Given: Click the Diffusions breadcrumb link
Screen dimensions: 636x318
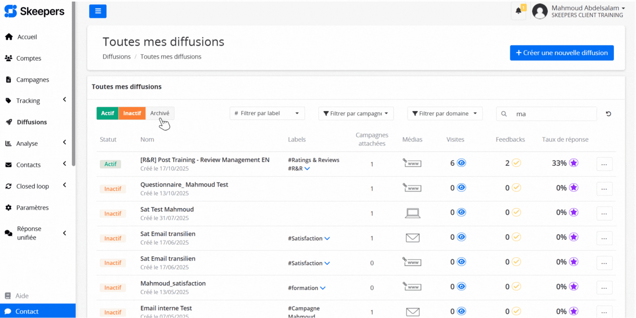Looking at the screenshot, I should click(x=116, y=56).
